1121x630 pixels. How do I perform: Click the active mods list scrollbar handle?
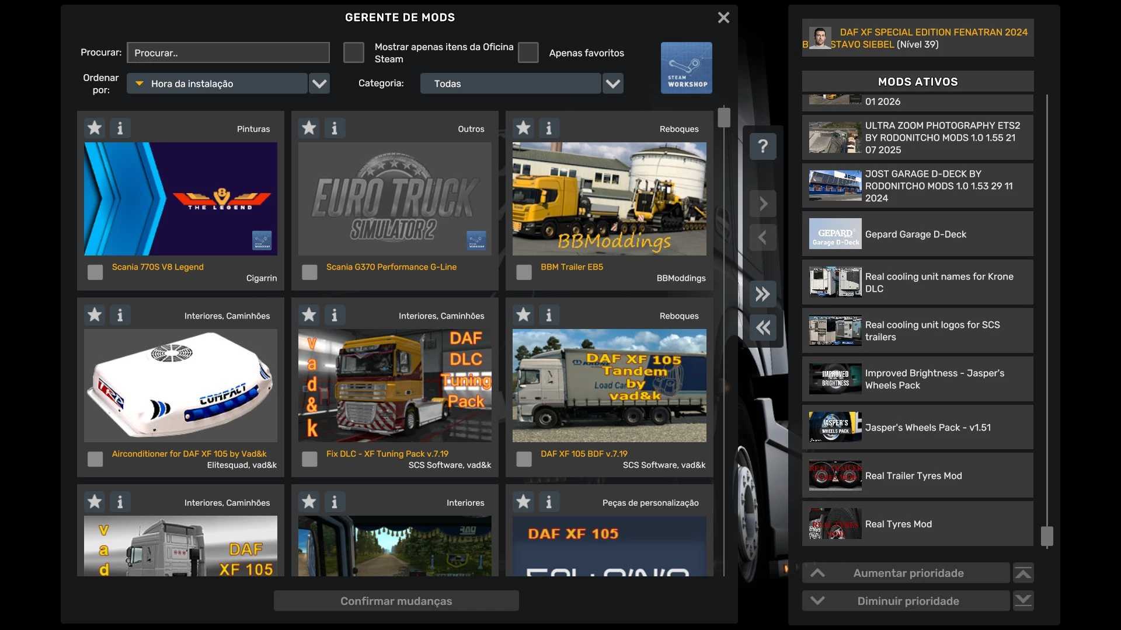(1047, 535)
